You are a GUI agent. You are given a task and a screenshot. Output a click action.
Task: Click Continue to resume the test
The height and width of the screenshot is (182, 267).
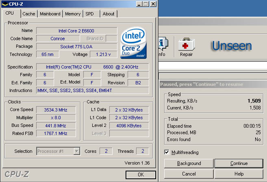click(x=239, y=163)
